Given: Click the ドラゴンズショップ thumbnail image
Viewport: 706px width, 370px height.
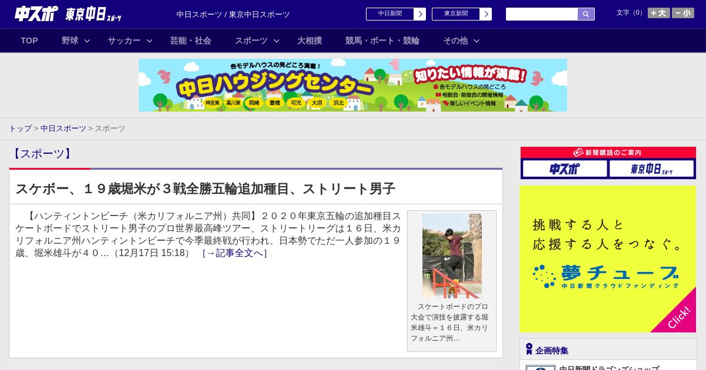Looking at the screenshot, I should click(541, 368).
